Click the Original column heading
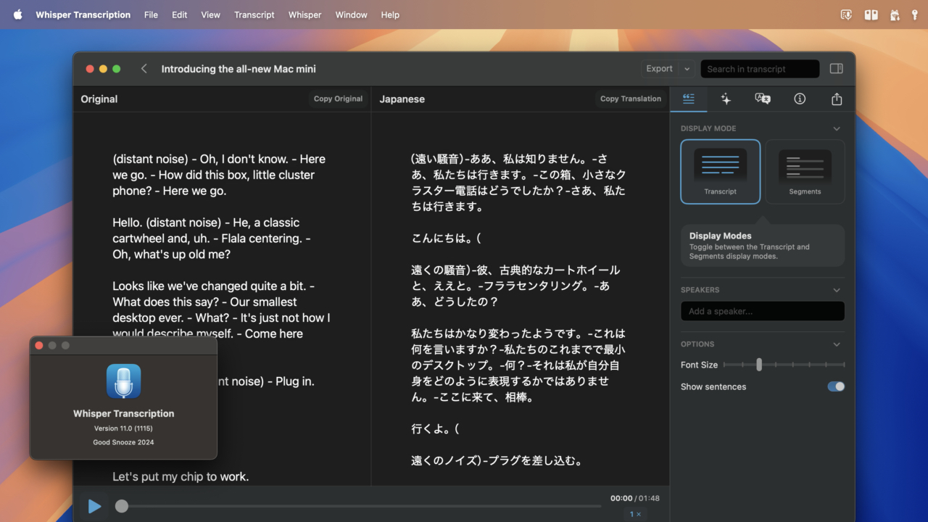Screen dimensions: 928x522 point(99,99)
